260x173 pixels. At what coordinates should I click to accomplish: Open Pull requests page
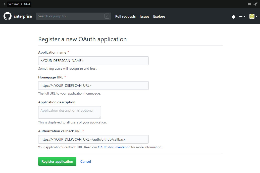(x=125, y=16)
